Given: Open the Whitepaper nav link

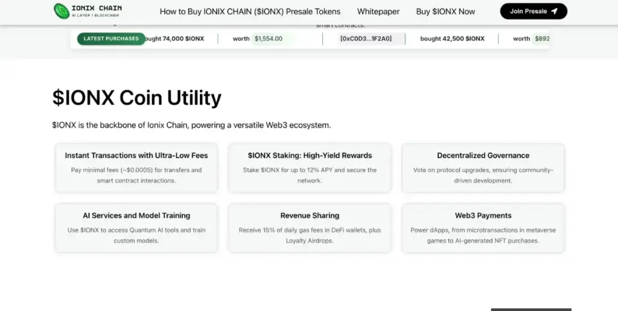Looking at the screenshot, I should click(x=378, y=11).
